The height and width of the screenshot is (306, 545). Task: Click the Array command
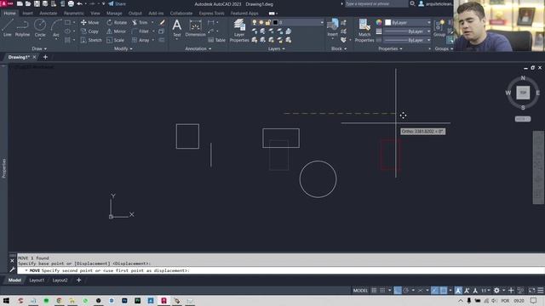[x=141, y=40]
